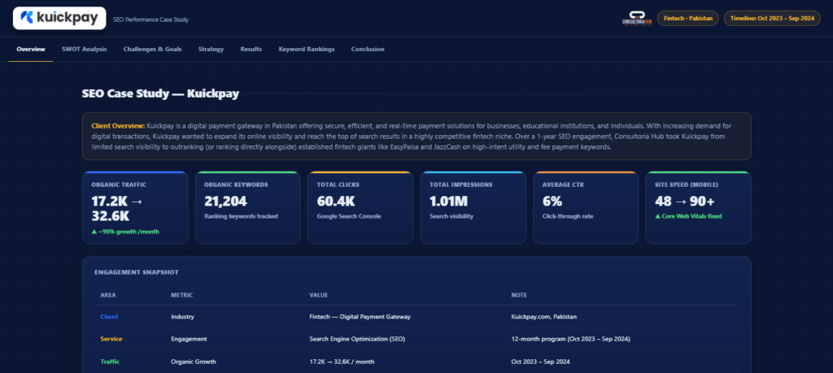Click '12-month program (Oct 2023 – Sep 2024)' note
Screen dimensions: 833x373
point(570,339)
